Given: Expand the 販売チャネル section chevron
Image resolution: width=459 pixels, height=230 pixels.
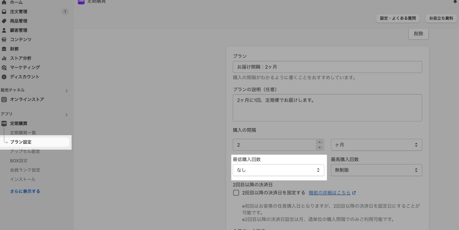Looking at the screenshot, I should [66, 91].
